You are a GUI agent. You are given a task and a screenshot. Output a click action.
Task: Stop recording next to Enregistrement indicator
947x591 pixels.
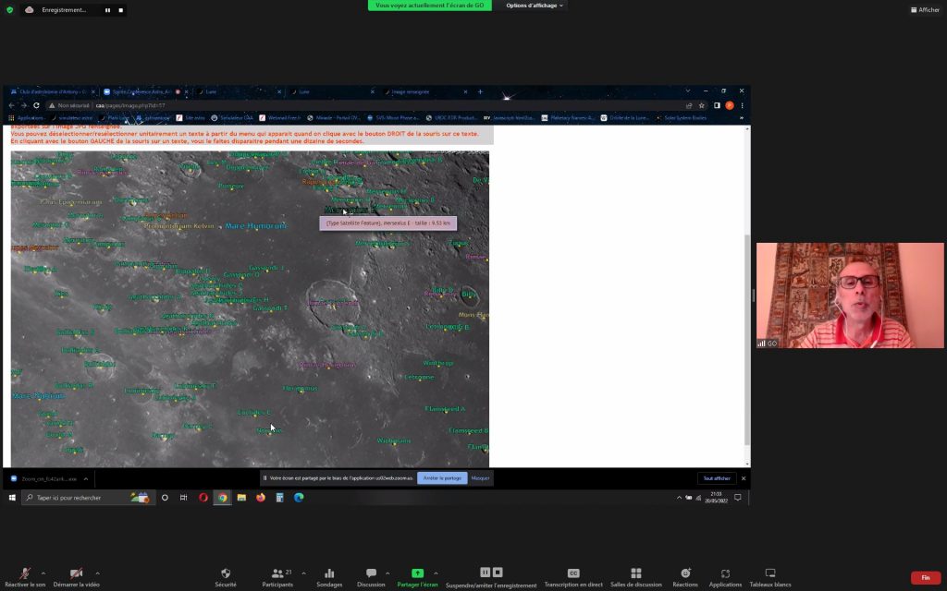click(x=121, y=10)
